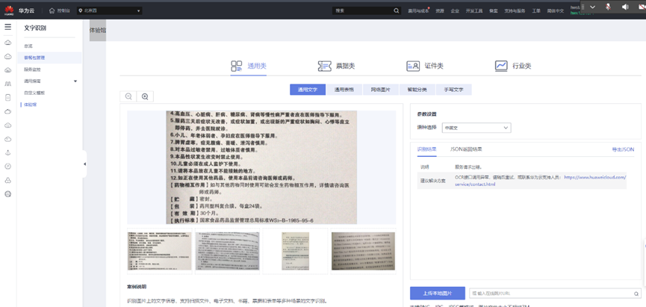Open the 支持与服务 top menu
The image size is (646, 307).
click(515, 11)
